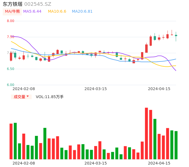Click 2024-02-08 date under volume chart

click(x=24, y=163)
